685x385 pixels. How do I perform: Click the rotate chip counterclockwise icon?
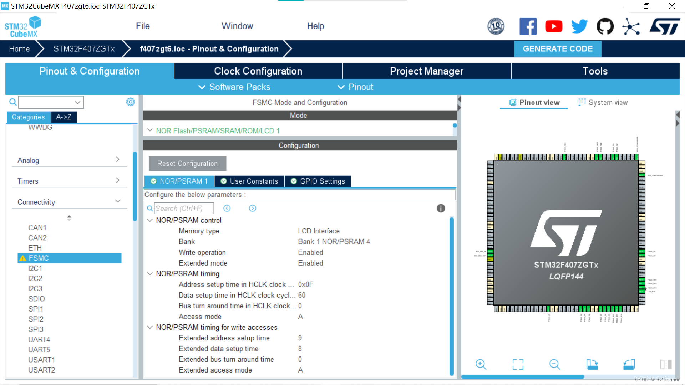(629, 364)
